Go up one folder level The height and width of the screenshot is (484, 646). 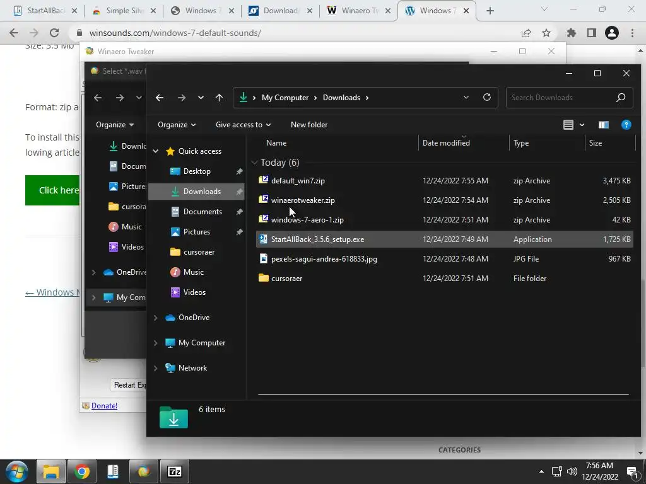click(x=219, y=98)
